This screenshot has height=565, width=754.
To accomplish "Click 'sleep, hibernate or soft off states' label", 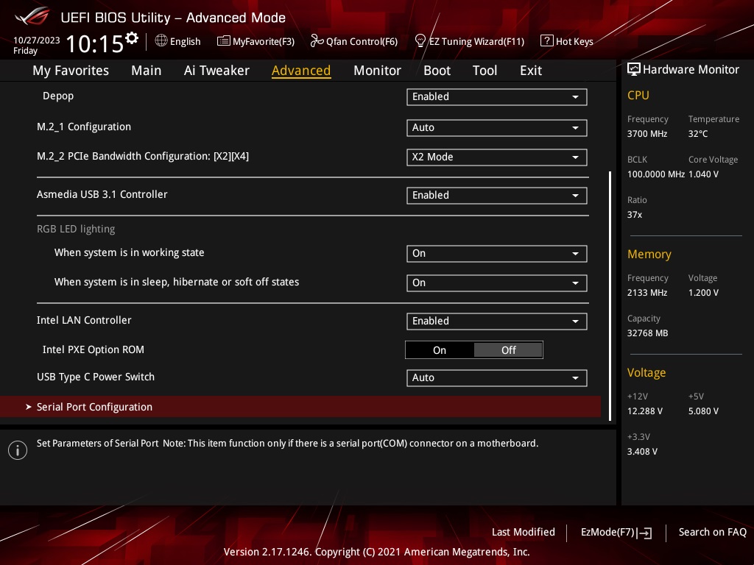I will point(177,282).
